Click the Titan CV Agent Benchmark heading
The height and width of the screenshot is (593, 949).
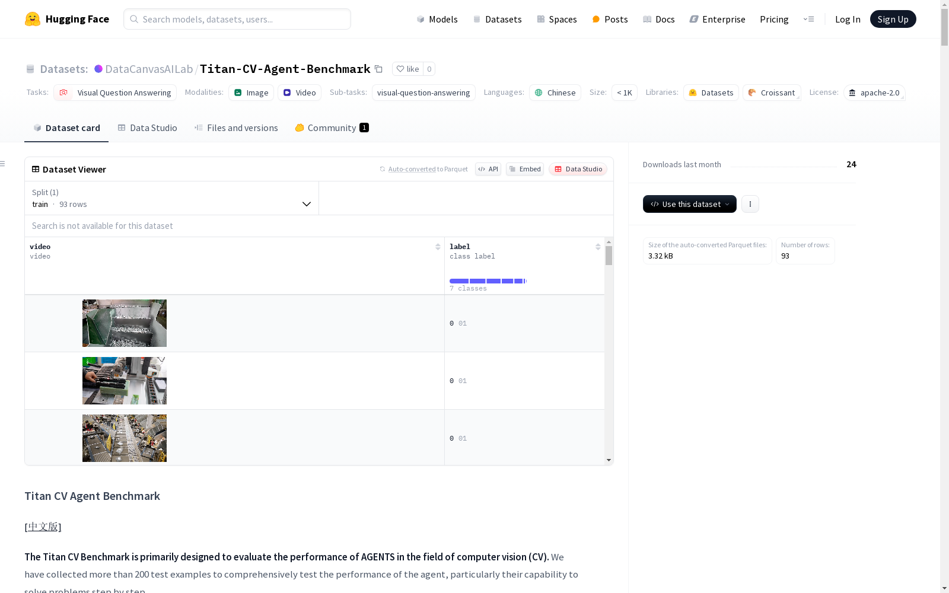(x=93, y=496)
